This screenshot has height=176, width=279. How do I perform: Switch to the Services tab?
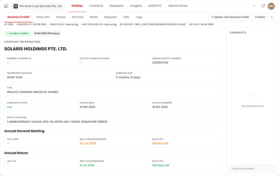(x=77, y=17)
